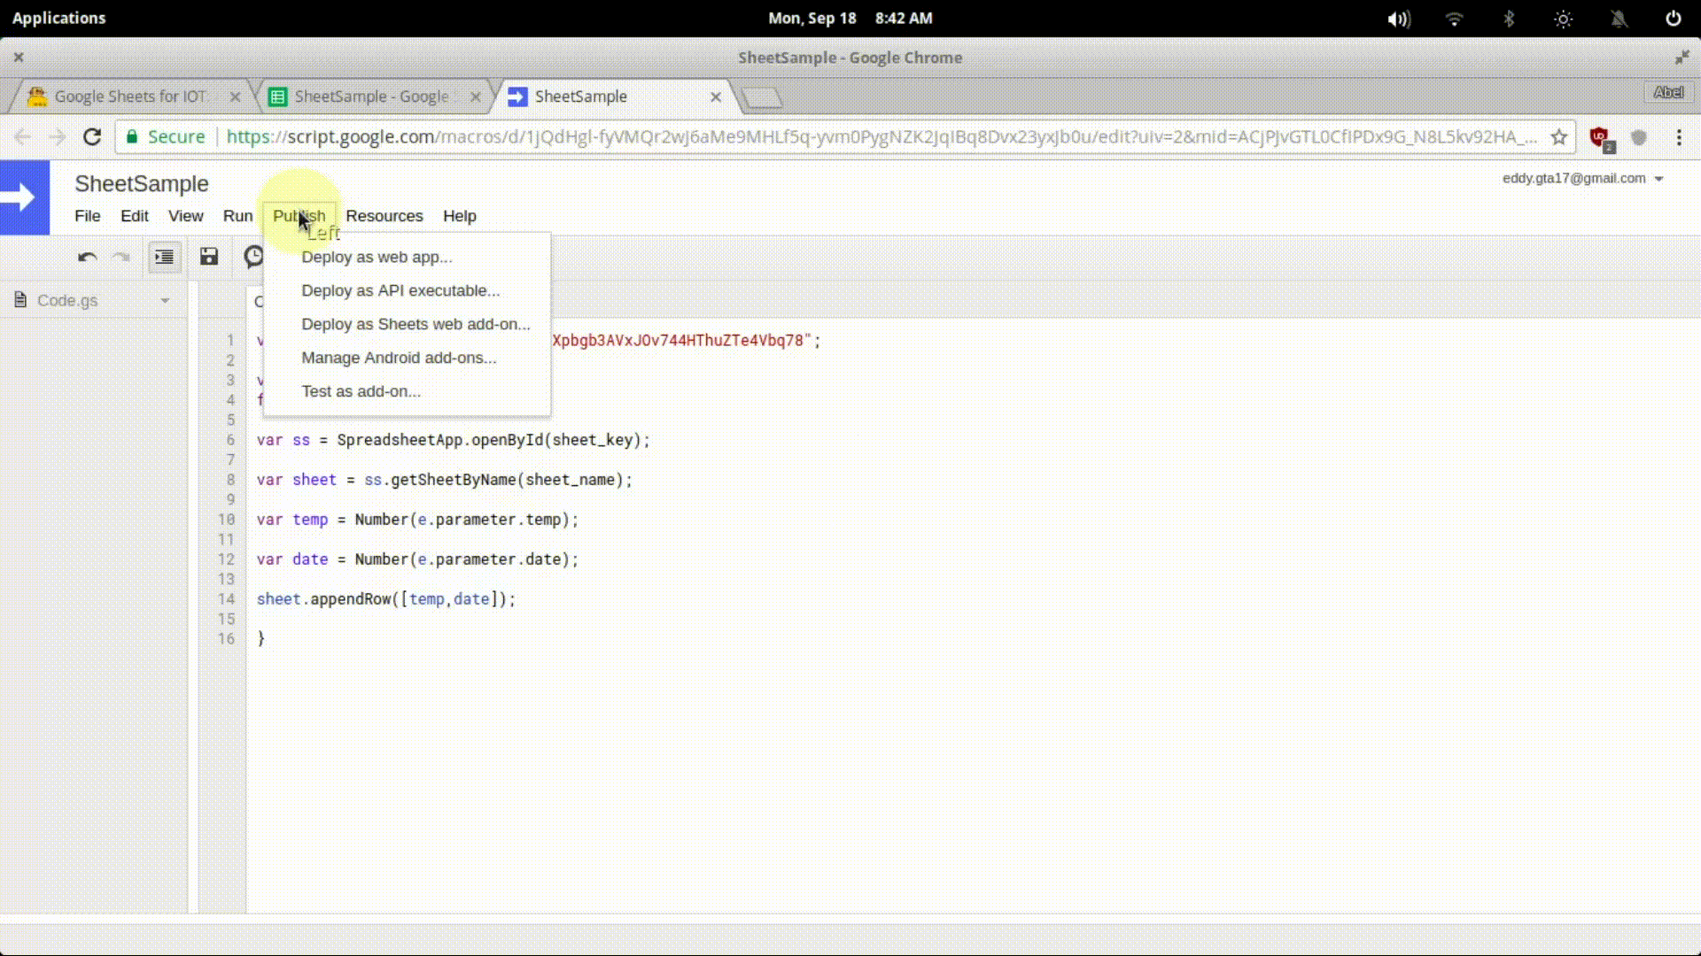Click the Chrome address bar URL
The width and height of the screenshot is (1701, 956).
882,137
